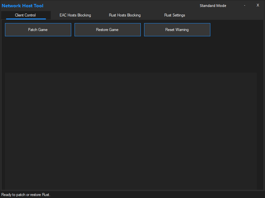The image size is (265, 198).
Task: Click the blank space right of Reset Warning
Action: pyautogui.click(x=235, y=30)
